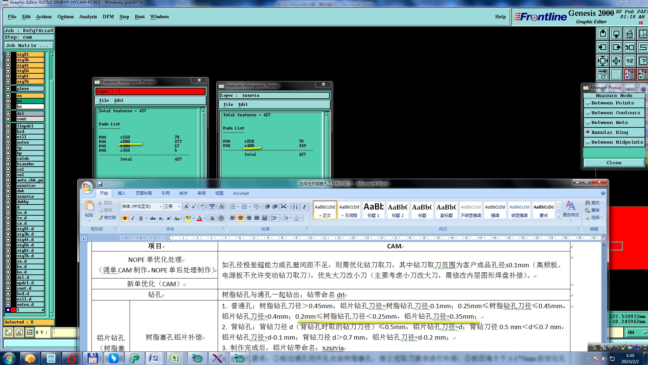Open the font size dropdown 三号

(x=179, y=206)
